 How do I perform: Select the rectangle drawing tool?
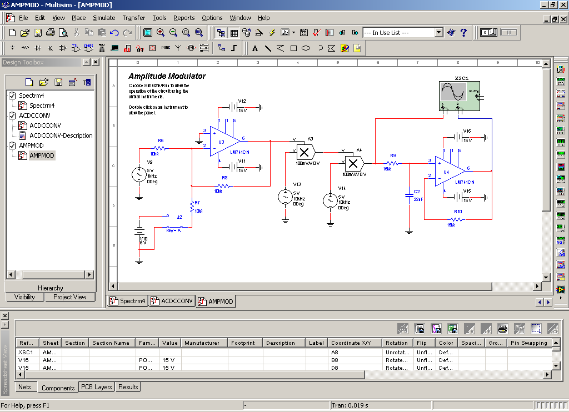click(293, 48)
